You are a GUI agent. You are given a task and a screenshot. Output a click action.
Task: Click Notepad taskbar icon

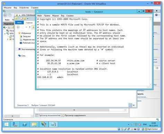coord(53,124)
